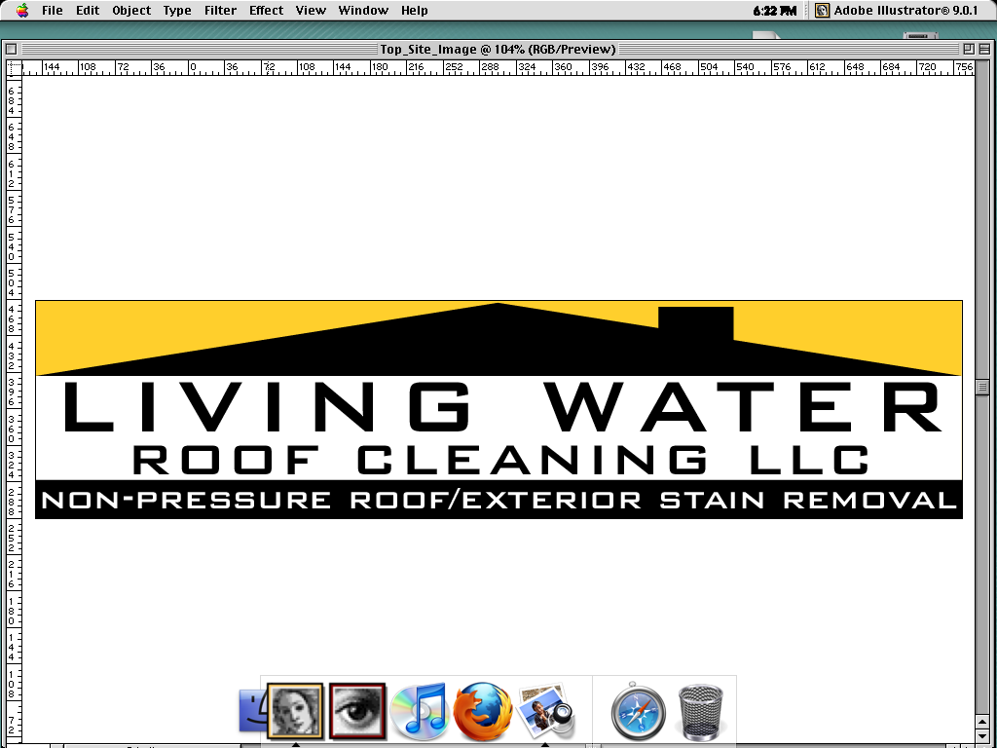Toggle the window collapse box in title bar
The height and width of the screenshot is (748, 997).
[984, 49]
